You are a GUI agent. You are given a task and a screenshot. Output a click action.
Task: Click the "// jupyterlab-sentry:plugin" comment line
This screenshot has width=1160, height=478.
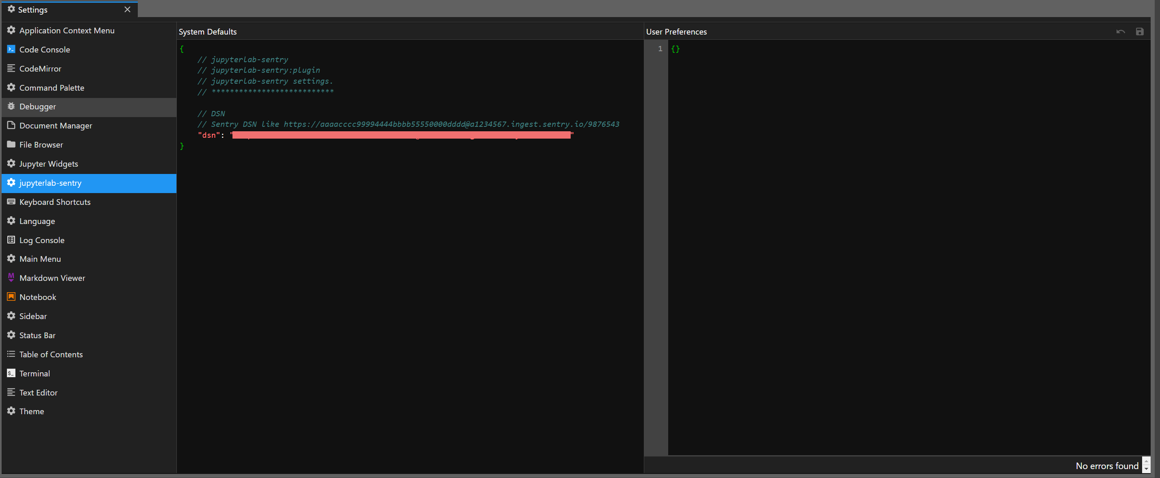click(259, 70)
